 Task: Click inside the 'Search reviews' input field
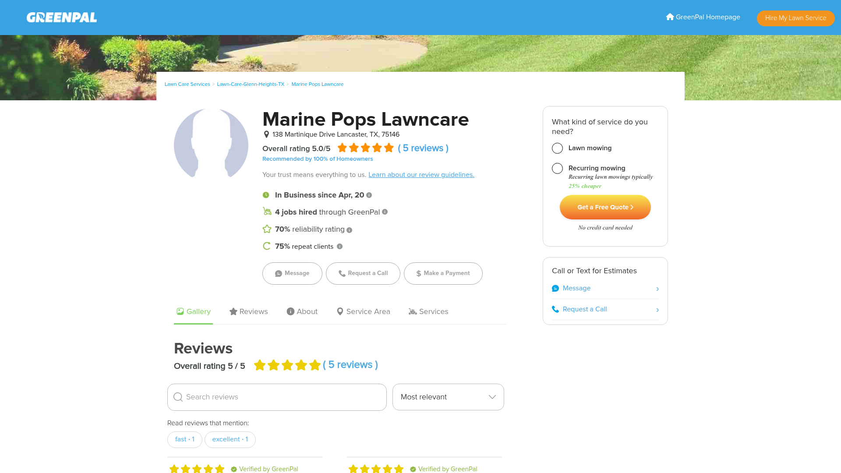coord(277,397)
